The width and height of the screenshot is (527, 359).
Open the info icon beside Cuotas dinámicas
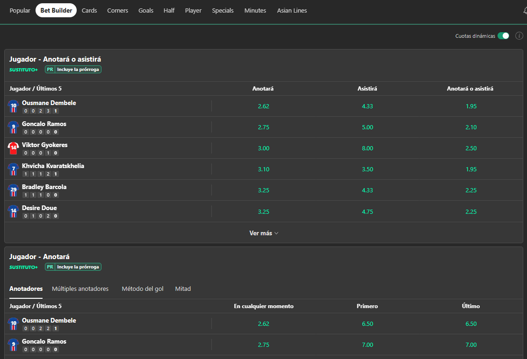click(x=519, y=36)
